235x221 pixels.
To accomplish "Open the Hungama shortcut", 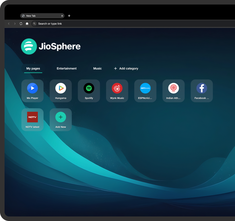I will pos(61,91).
